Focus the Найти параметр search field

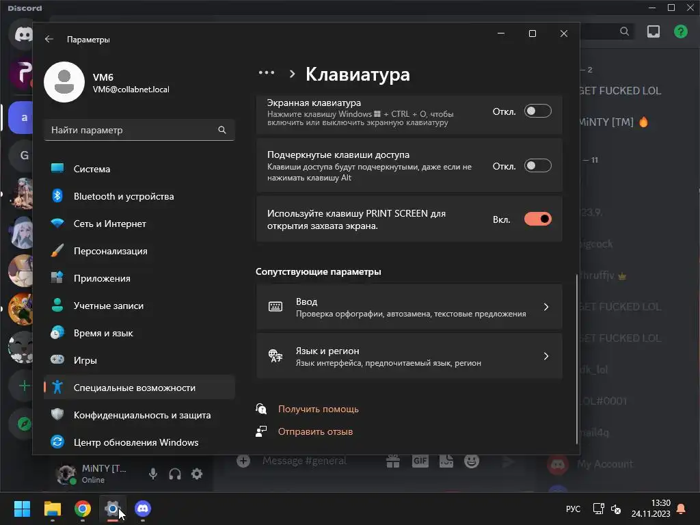[x=139, y=130]
